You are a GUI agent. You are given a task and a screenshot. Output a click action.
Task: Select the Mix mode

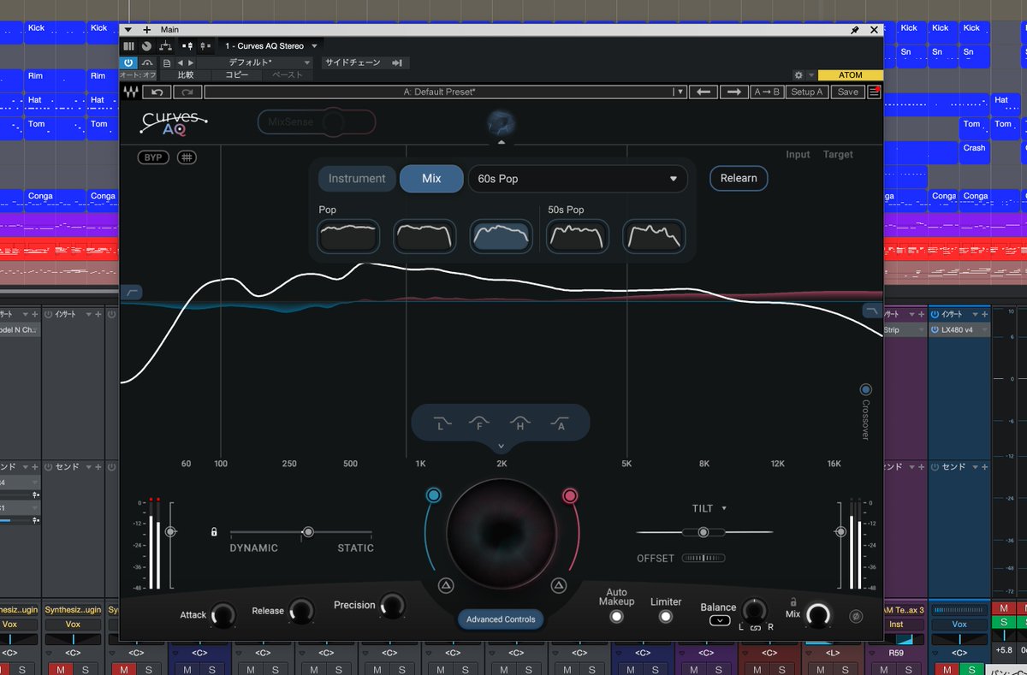[x=431, y=179]
